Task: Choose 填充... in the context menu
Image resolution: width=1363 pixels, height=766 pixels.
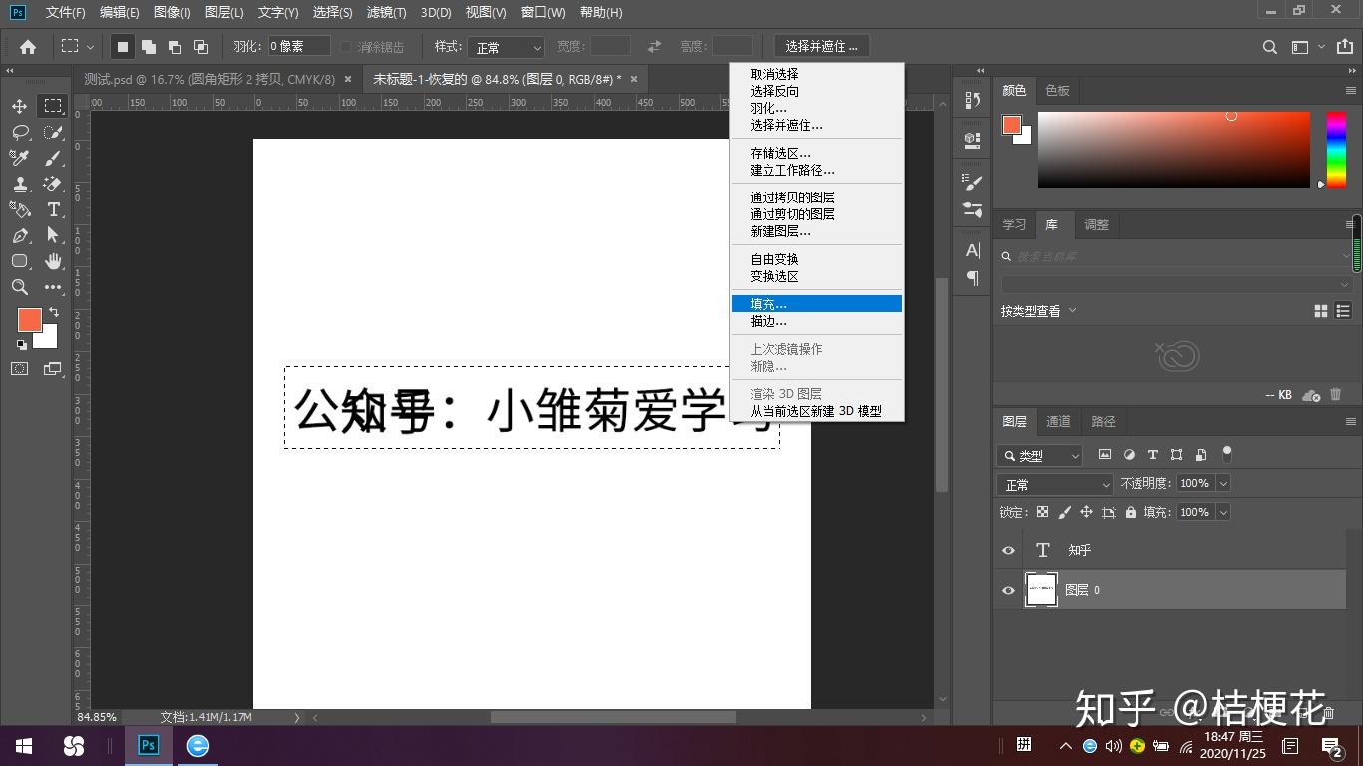Action: 816,304
